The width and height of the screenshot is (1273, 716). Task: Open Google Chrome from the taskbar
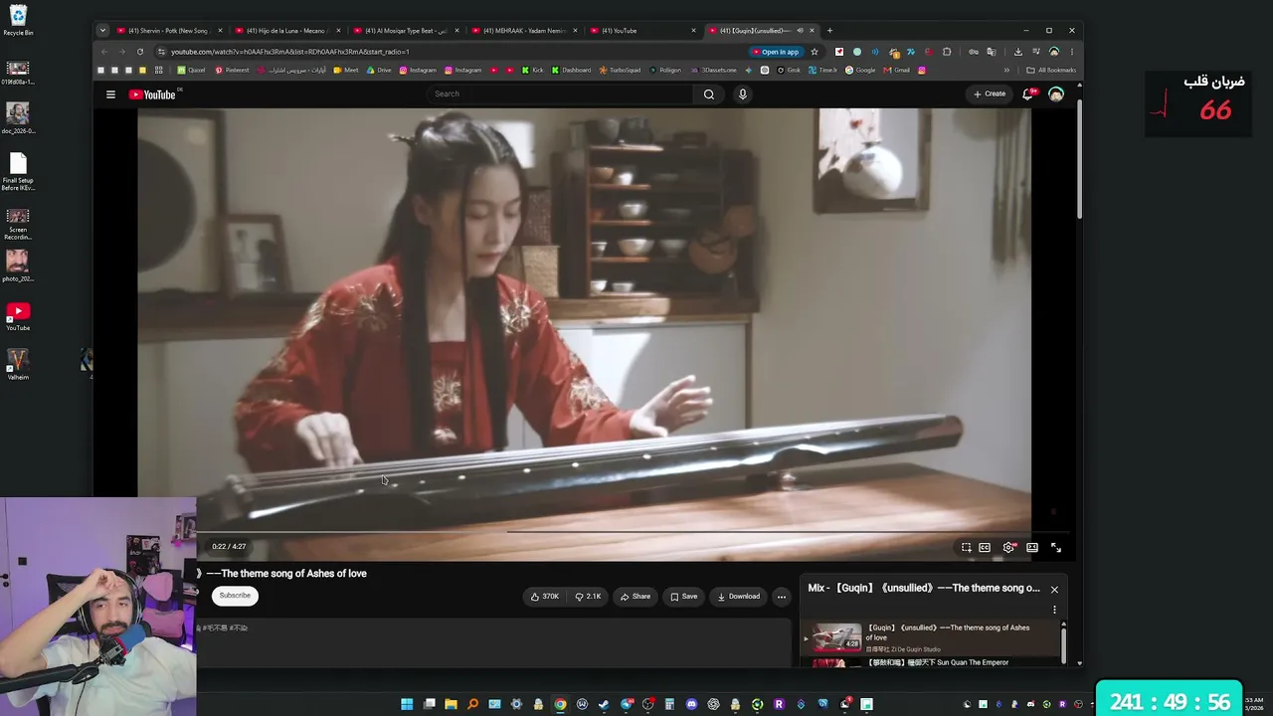(x=560, y=704)
